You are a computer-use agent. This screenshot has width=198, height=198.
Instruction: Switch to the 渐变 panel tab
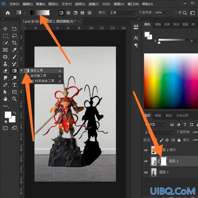(x=176, y=24)
